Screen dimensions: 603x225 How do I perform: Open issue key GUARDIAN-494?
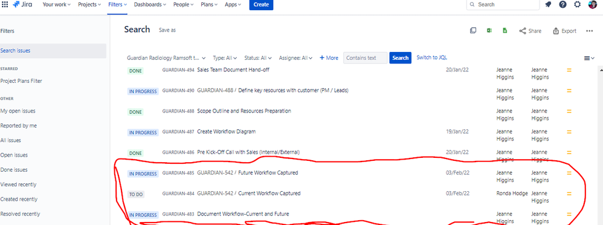click(178, 70)
